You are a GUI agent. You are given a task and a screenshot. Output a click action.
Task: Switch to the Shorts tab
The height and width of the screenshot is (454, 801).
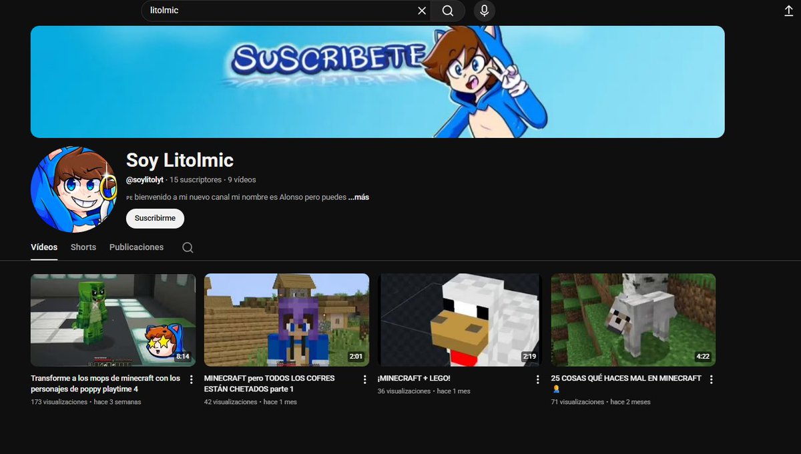pos(83,247)
